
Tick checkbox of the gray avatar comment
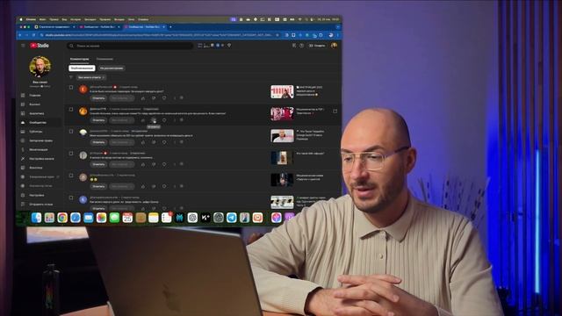coord(71,154)
